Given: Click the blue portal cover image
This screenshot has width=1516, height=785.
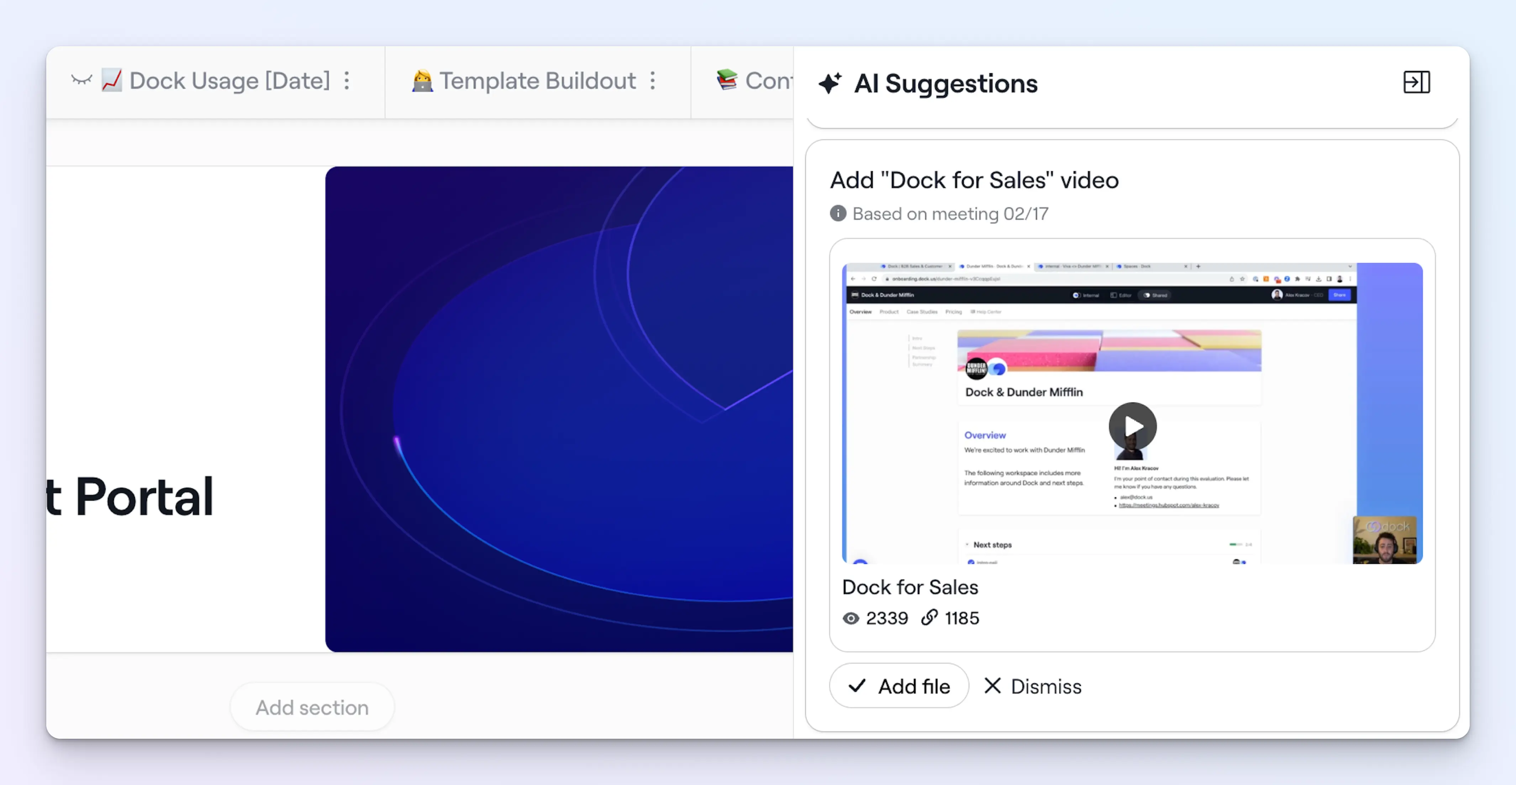Looking at the screenshot, I should point(558,409).
